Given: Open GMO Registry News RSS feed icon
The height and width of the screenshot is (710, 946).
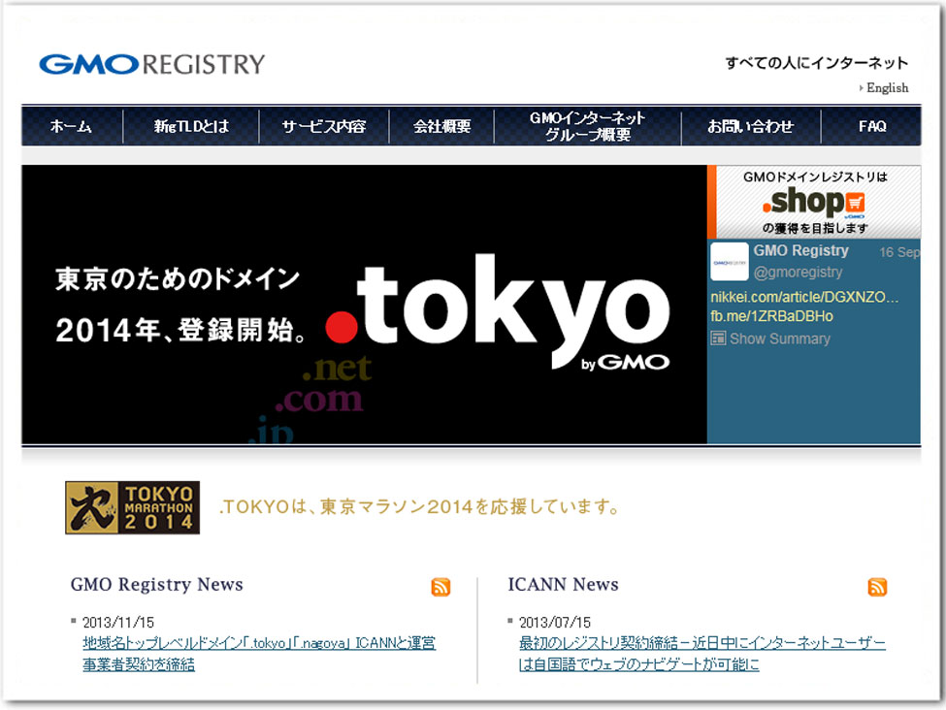Looking at the screenshot, I should (440, 587).
